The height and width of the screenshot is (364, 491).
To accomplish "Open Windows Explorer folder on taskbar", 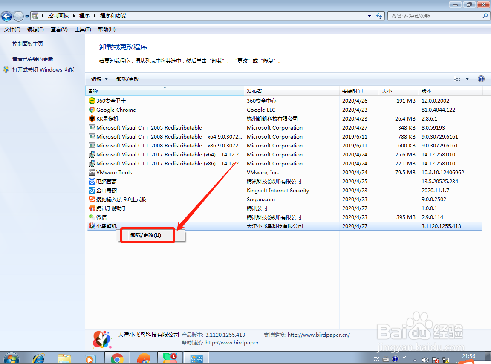I will (64, 359).
